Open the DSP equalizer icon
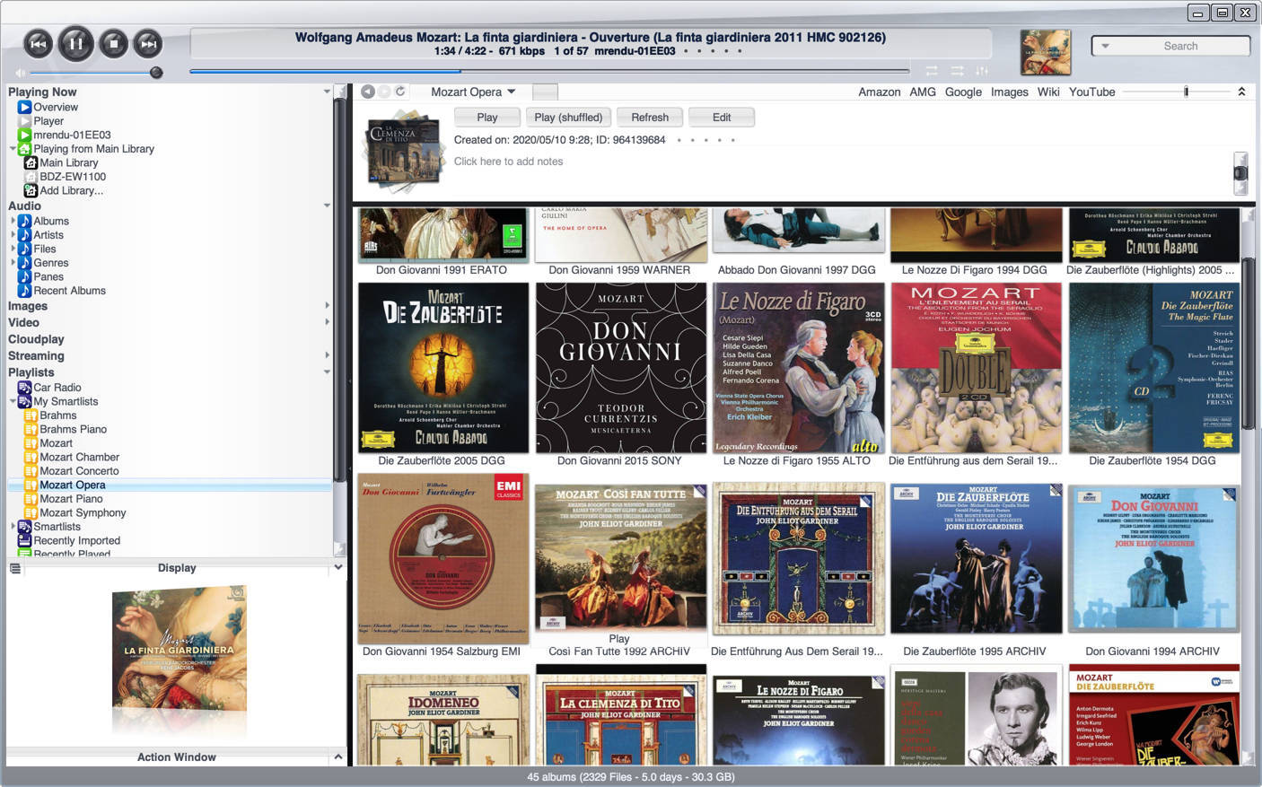 tap(982, 71)
